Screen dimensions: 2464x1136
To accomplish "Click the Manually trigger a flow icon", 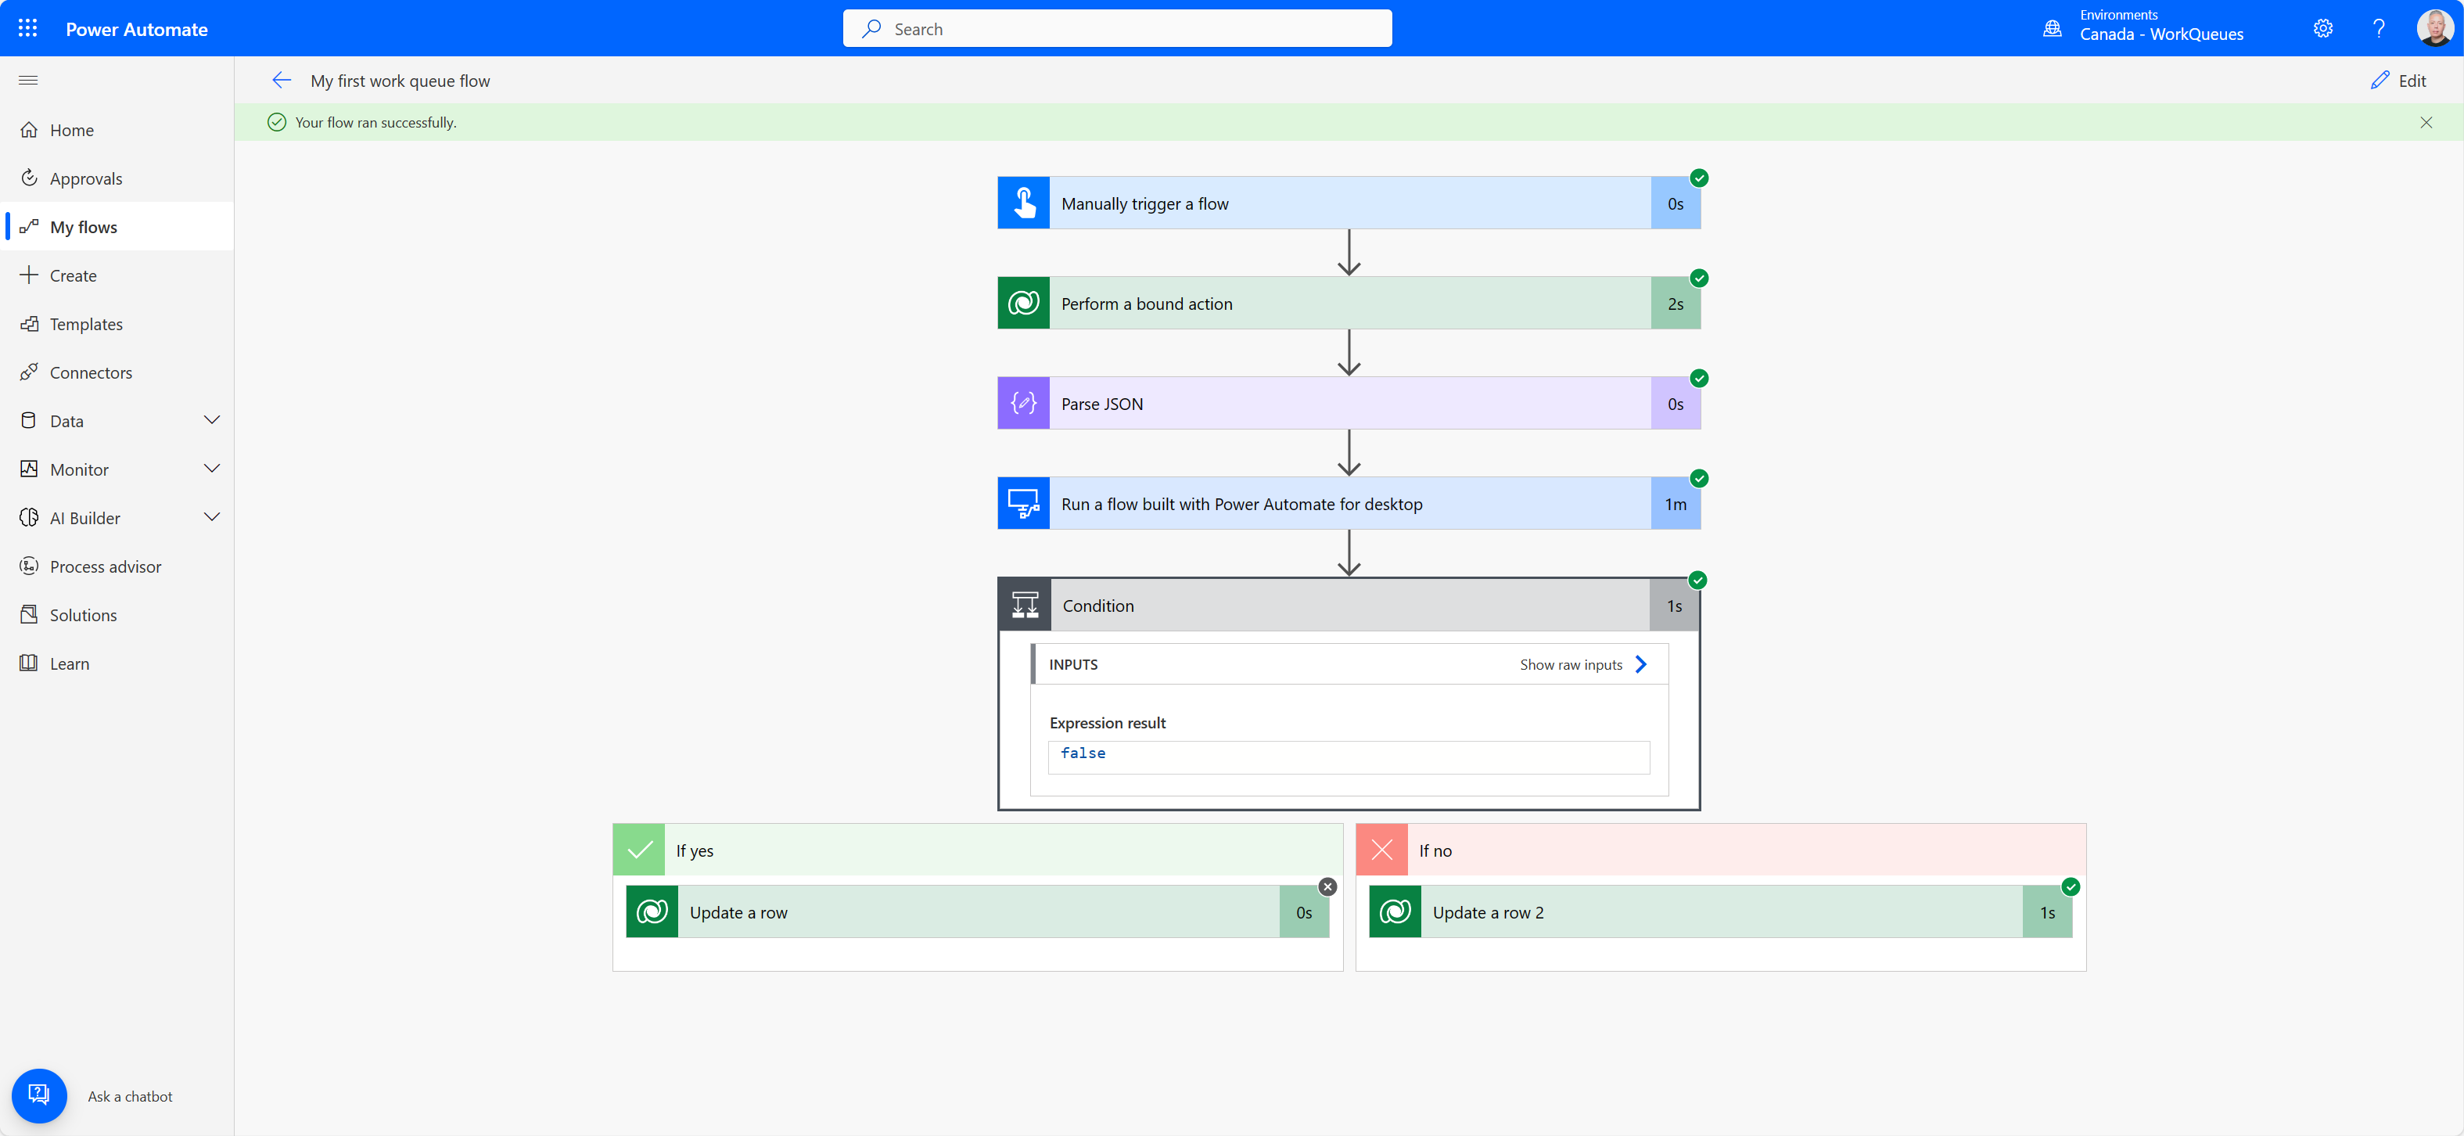I will click(1023, 203).
